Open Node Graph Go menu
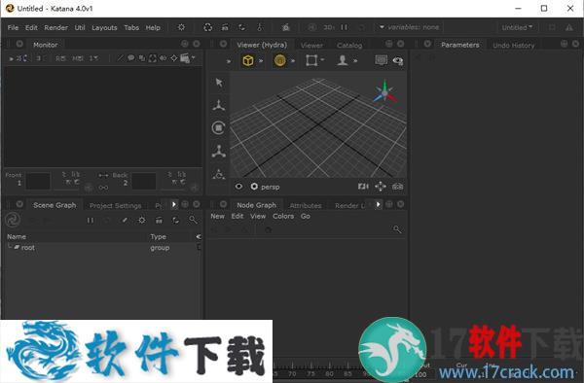Screen dimensions: 584x383 pyautogui.click(x=305, y=216)
